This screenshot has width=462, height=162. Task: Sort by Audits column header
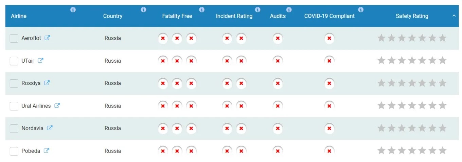pyautogui.click(x=278, y=16)
